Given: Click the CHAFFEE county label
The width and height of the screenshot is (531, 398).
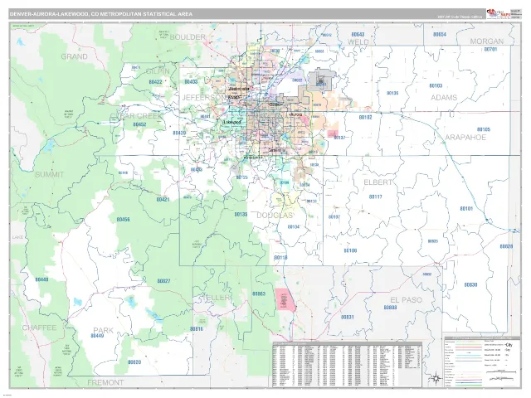Looking at the screenshot, I should click(39, 328).
